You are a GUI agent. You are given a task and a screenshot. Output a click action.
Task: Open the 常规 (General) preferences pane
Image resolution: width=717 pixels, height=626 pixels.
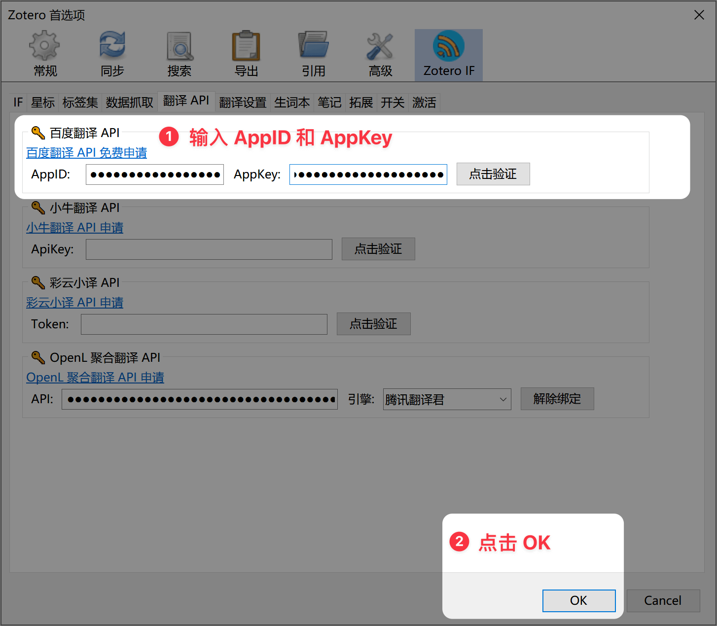(45, 54)
